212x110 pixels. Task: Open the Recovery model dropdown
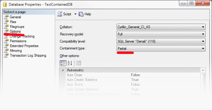tap(161, 34)
